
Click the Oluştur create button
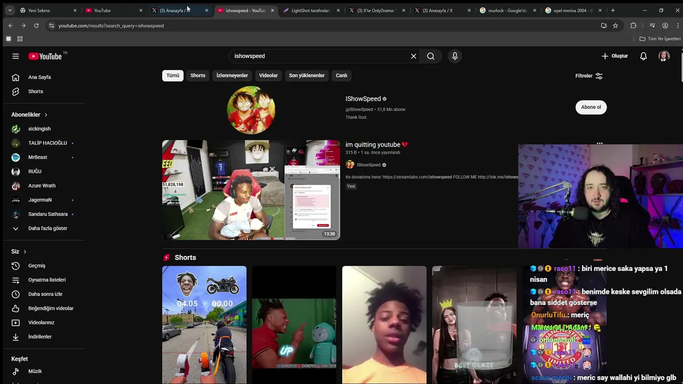click(615, 56)
